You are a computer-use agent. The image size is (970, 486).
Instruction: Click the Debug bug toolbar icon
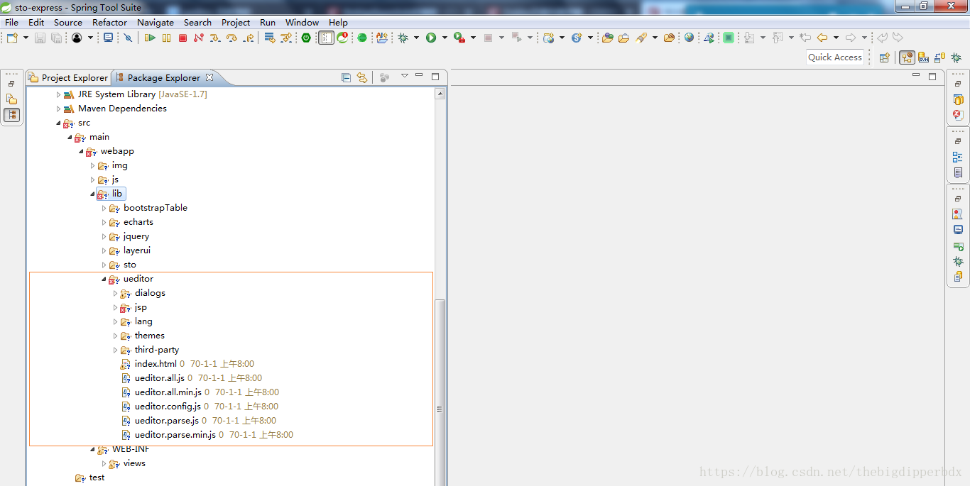pyautogui.click(x=403, y=38)
